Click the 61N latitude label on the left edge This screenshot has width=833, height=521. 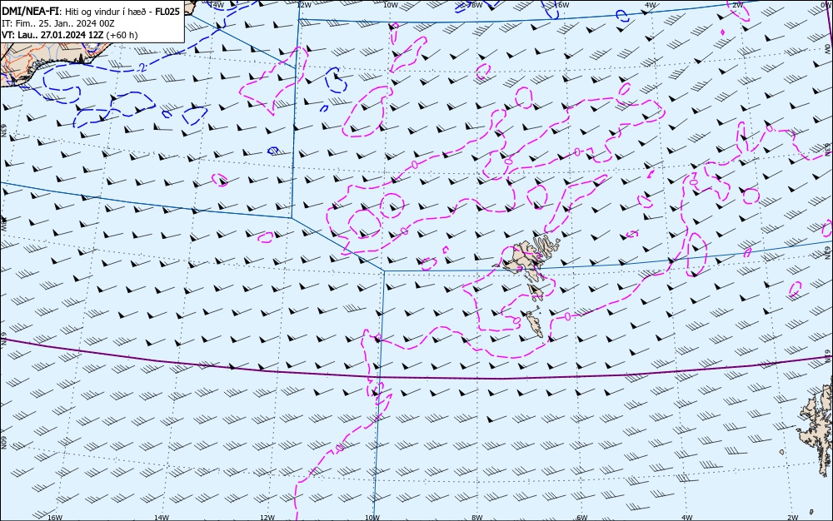[3, 339]
